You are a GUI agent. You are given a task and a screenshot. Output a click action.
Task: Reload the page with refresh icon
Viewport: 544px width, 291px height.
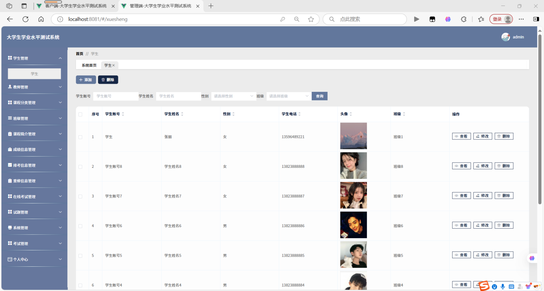(x=26, y=19)
